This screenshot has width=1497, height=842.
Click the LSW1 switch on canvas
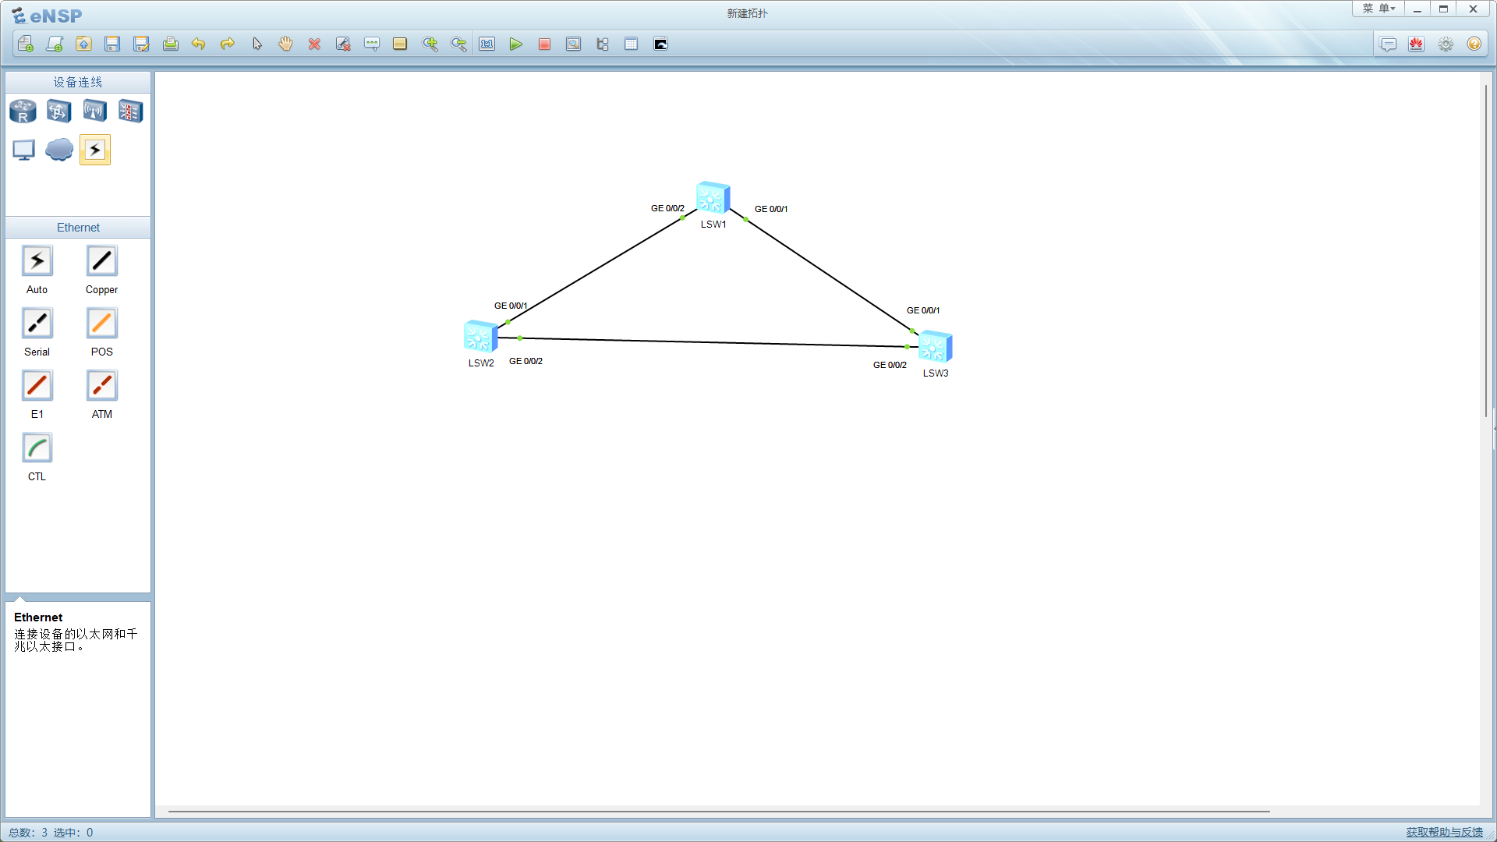pos(713,198)
